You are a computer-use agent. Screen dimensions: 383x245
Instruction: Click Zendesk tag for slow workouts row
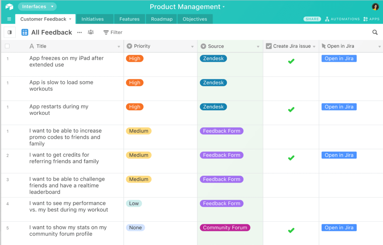pyautogui.click(x=213, y=82)
